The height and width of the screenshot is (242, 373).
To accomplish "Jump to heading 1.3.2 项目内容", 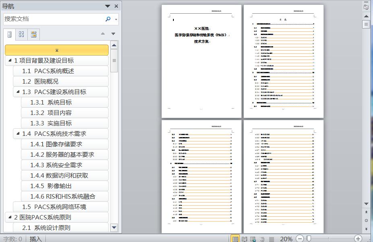I will (51, 113).
